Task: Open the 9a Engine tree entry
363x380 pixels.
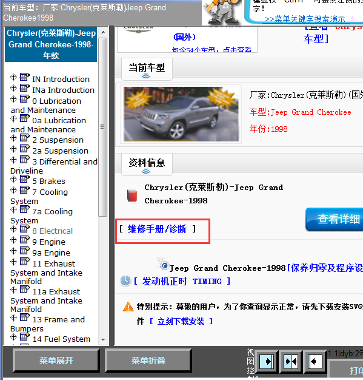Action: [x=51, y=253]
